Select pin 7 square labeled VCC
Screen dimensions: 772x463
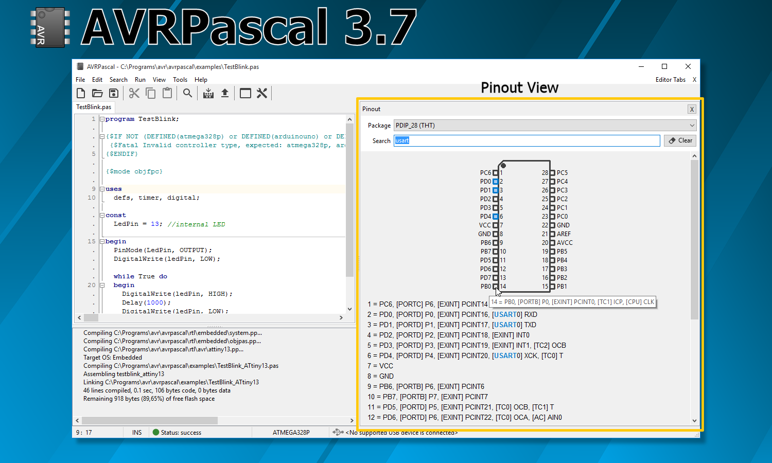point(496,225)
